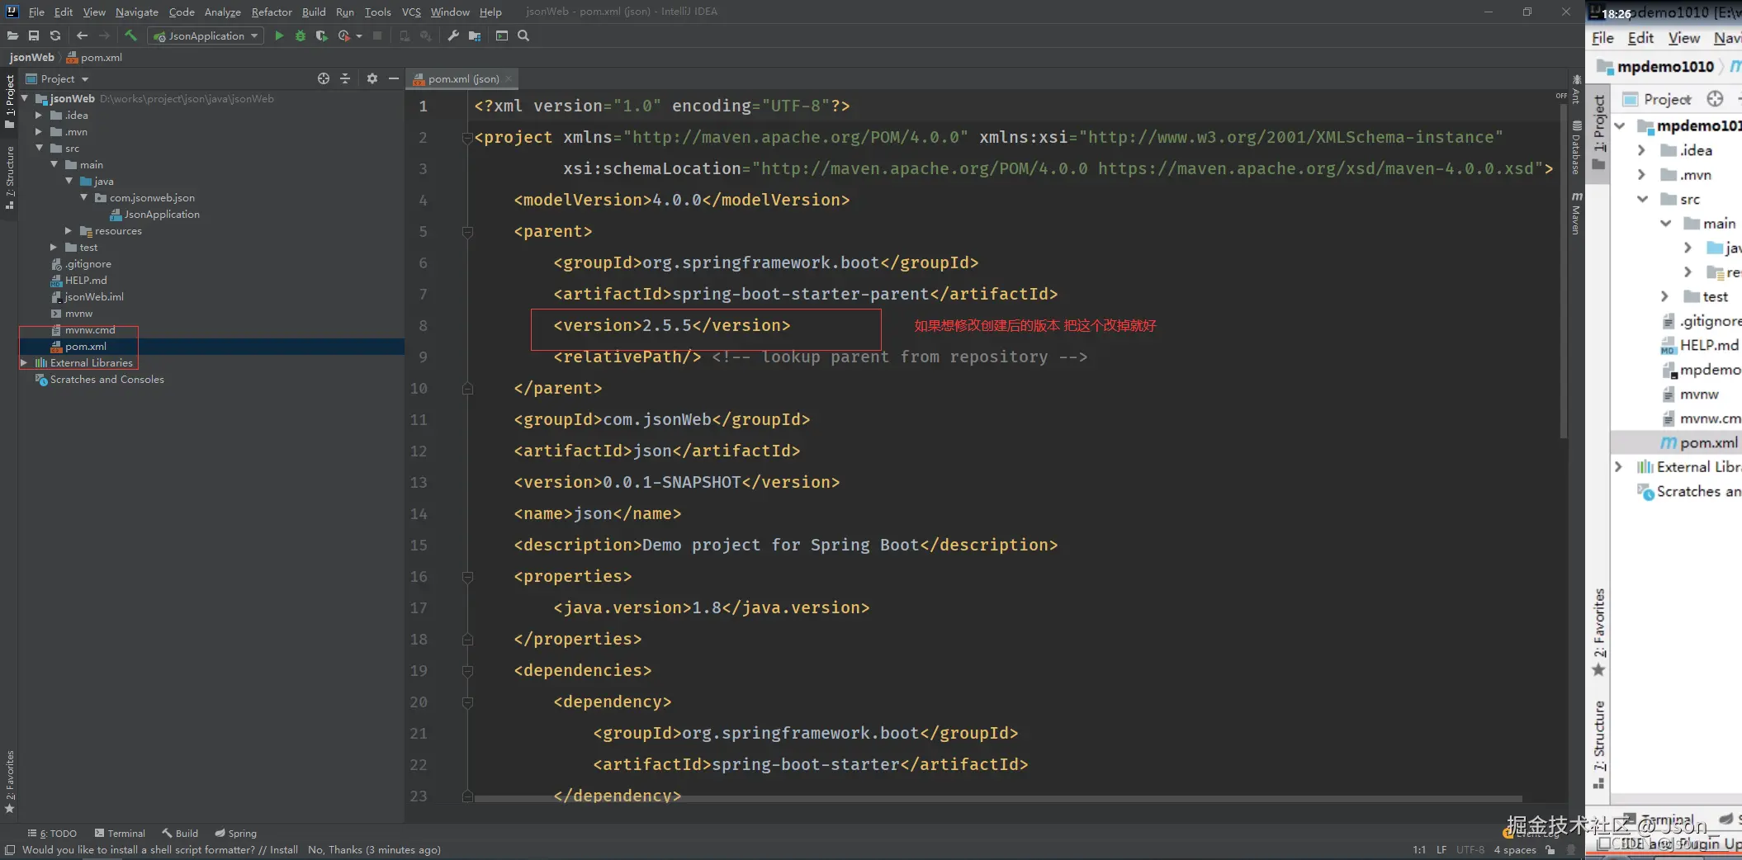Click the pom.xml breadcrumb in the navigation bar

[94, 57]
